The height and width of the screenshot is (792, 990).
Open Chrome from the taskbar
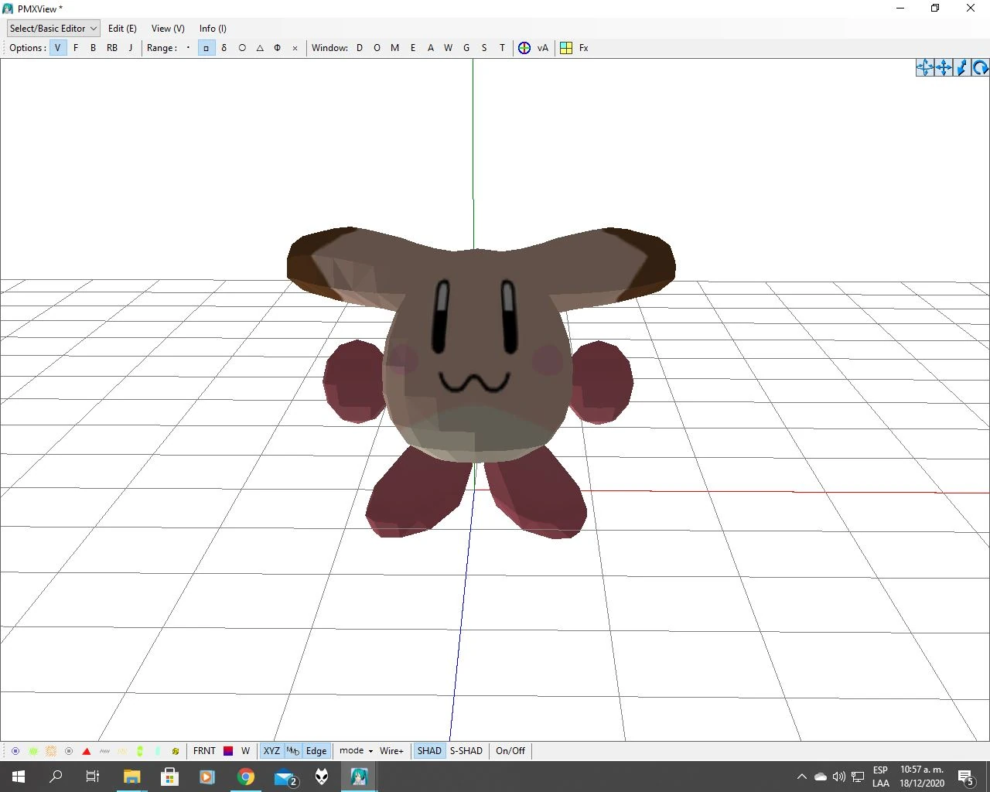point(246,777)
